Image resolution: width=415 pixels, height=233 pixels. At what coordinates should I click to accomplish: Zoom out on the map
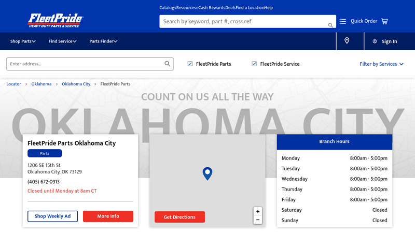[258, 220]
